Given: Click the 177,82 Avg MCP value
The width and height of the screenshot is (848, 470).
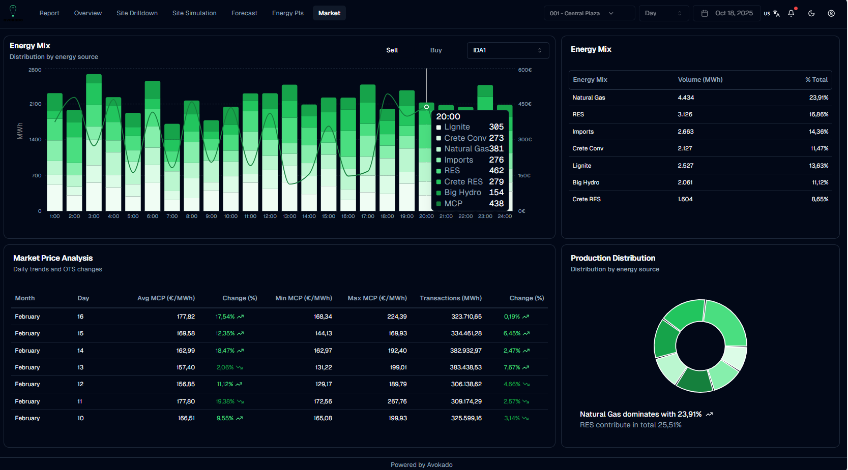Looking at the screenshot, I should tap(186, 317).
